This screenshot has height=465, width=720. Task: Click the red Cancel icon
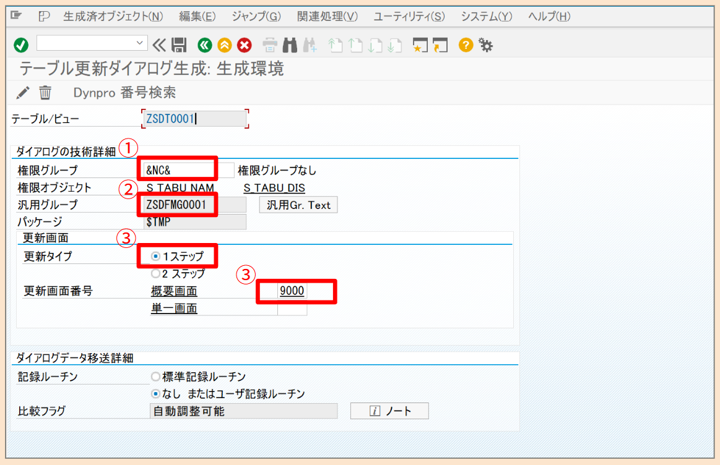(x=245, y=45)
